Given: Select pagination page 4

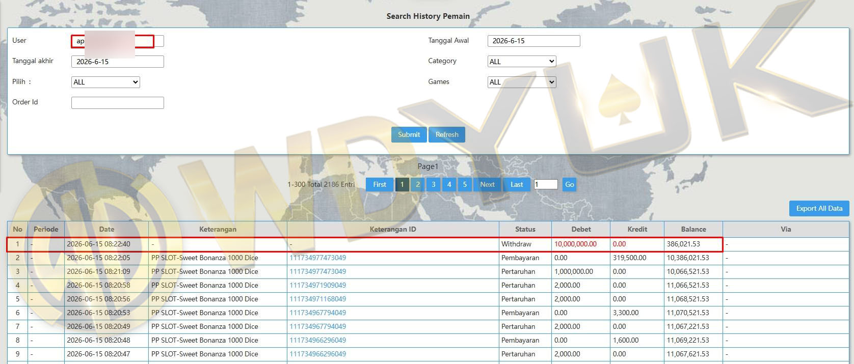Looking at the screenshot, I should coord(449,184).
